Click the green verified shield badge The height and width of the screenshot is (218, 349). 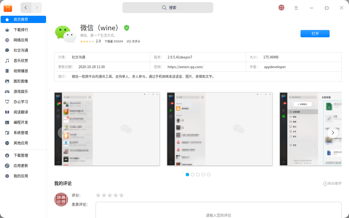[x=127, y=28]
